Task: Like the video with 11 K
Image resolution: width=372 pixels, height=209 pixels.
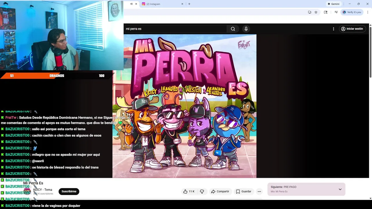Action: (x=189, y=191)
